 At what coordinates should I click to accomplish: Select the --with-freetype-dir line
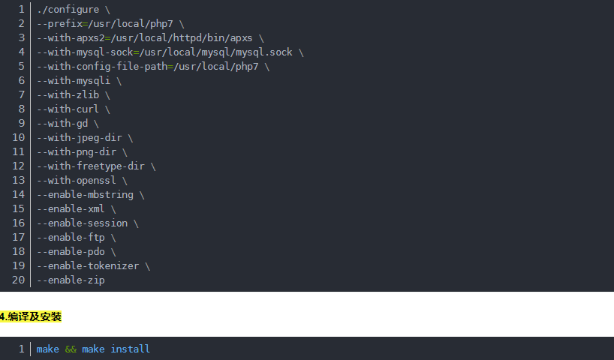click(96, 166)
